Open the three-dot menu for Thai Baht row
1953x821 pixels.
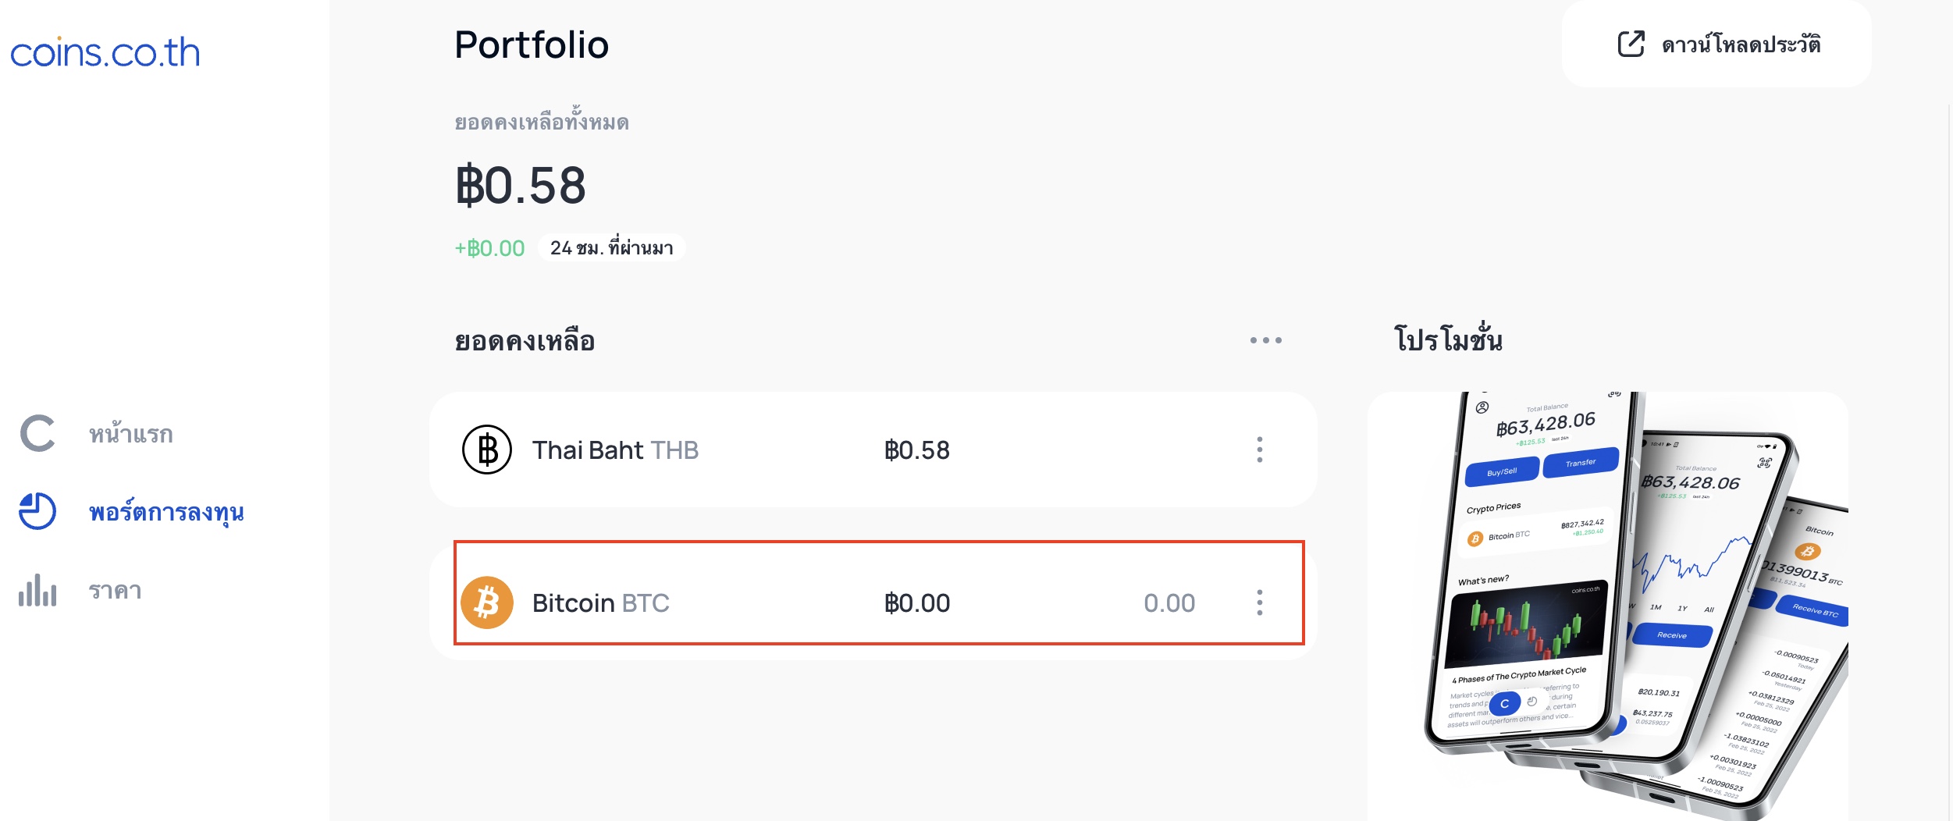(1259, 450)
